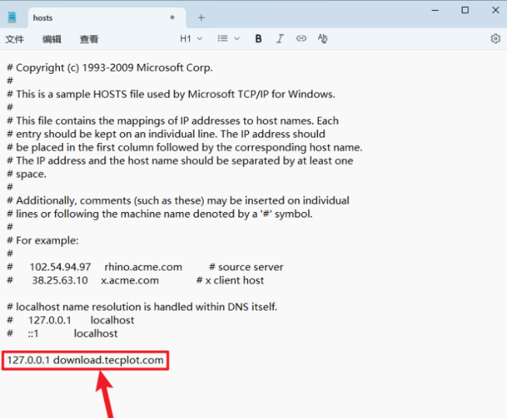Open the H1 heading dropdown

(191, 38)
